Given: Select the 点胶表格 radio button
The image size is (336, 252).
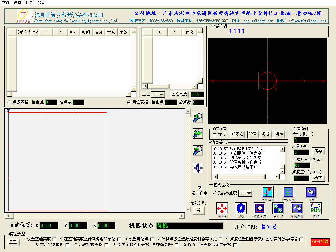Looking at the screenshot, I should point(9,102).
